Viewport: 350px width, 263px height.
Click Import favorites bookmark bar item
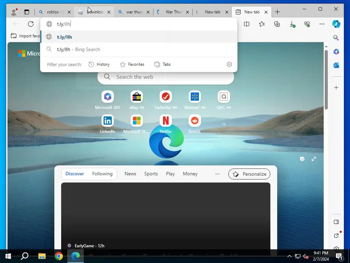(x=25, y=36)
